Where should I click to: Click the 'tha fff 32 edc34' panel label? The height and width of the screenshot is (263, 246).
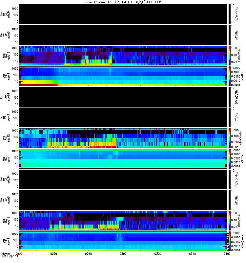click(x=5, y=14)
